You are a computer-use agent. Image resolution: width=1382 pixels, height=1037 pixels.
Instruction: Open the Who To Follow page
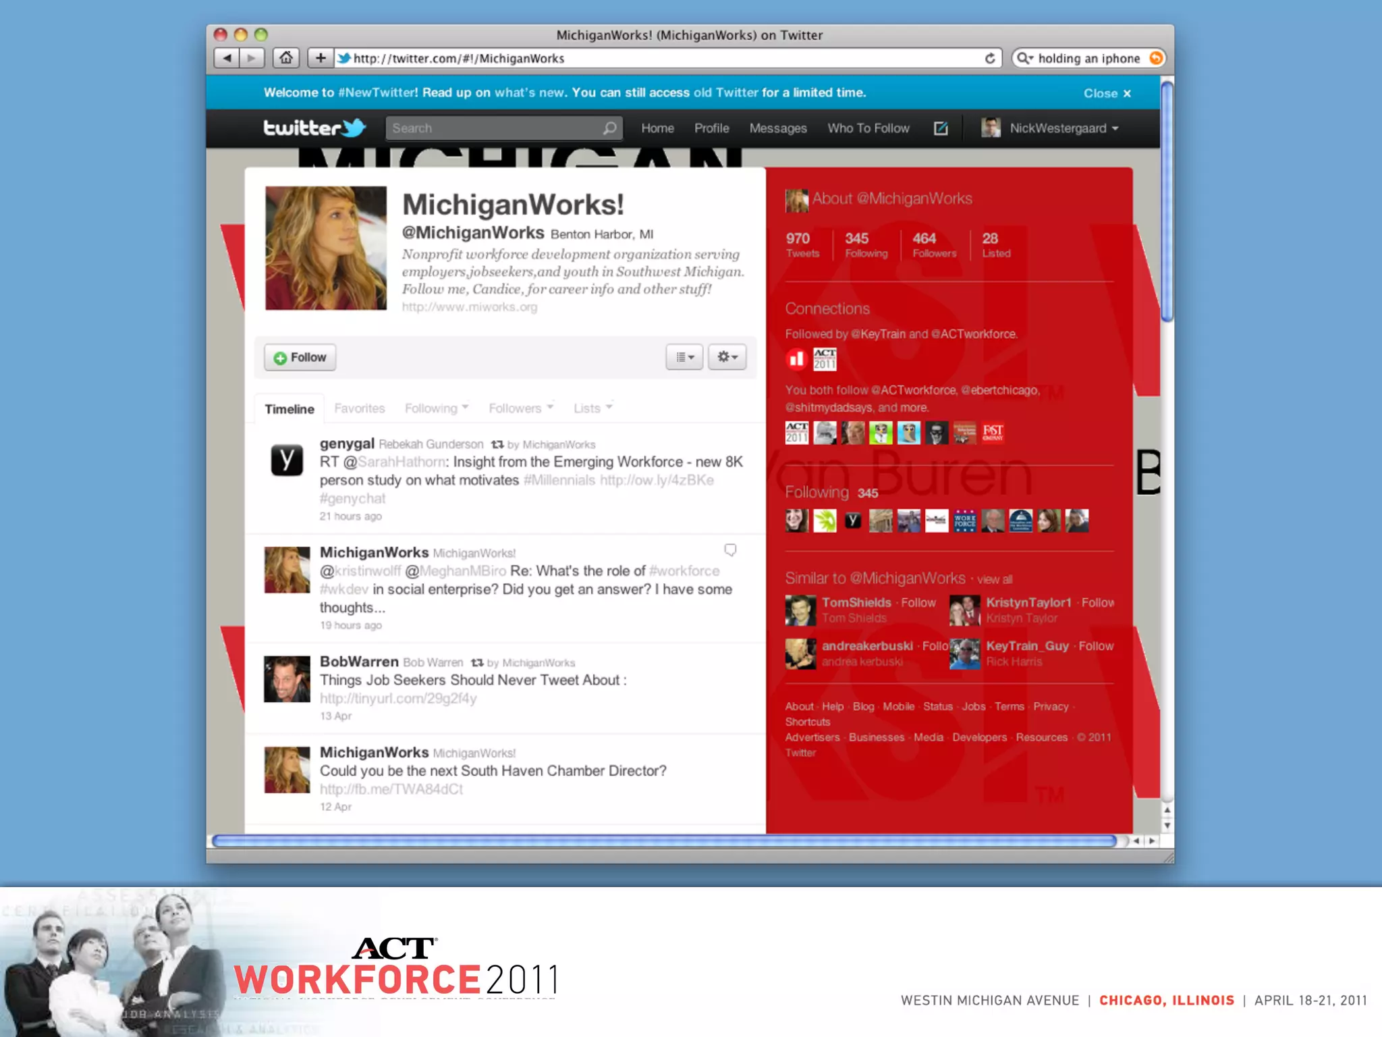tap(868, 128)
